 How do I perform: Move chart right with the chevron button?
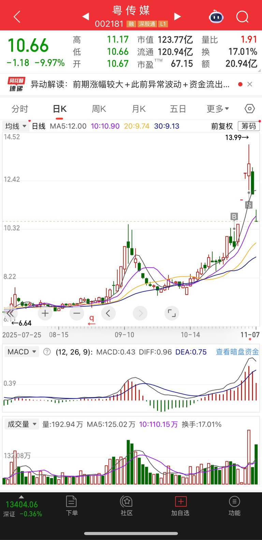coord(140,313)
